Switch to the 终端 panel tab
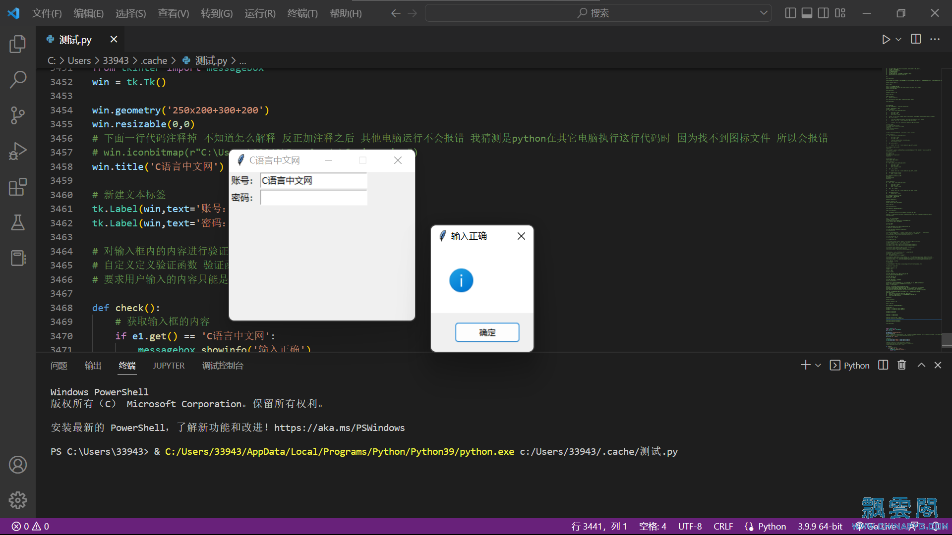 coord(127,366)
